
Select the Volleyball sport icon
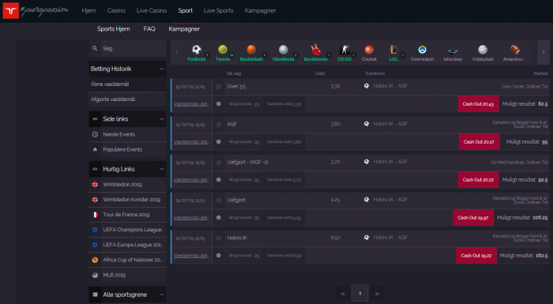pos(483,50)
